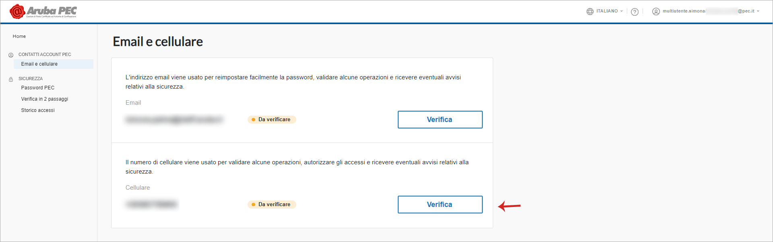Viewport: 773px width, 242px height.
Task: Click the email Da verificare status badge
Action: (x=272, y=120)
